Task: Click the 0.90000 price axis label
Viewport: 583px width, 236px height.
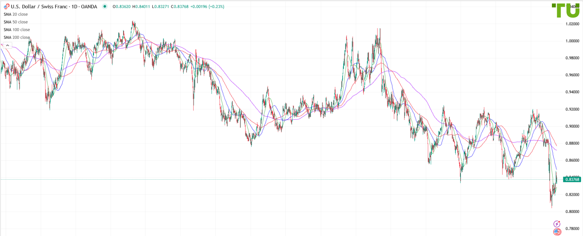Action: pyautogui.click(x=572, y=126)
